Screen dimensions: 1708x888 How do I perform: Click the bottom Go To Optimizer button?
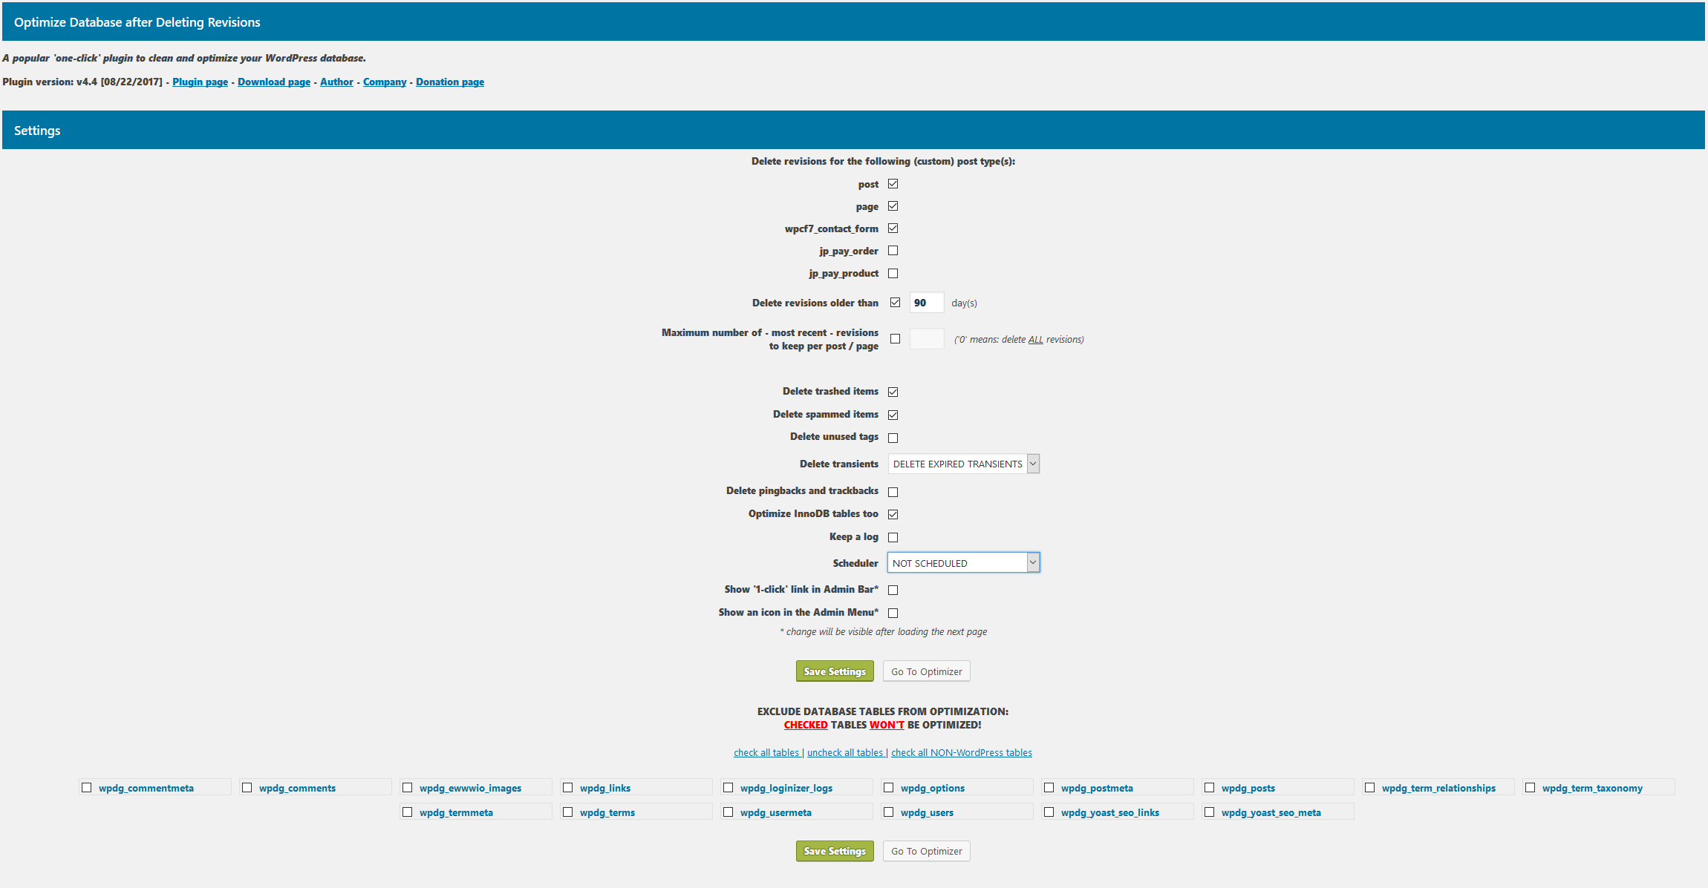pos(926,851)
